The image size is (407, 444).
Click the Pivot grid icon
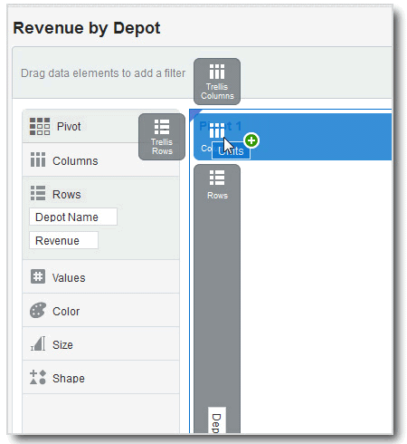tap(40, 126)
